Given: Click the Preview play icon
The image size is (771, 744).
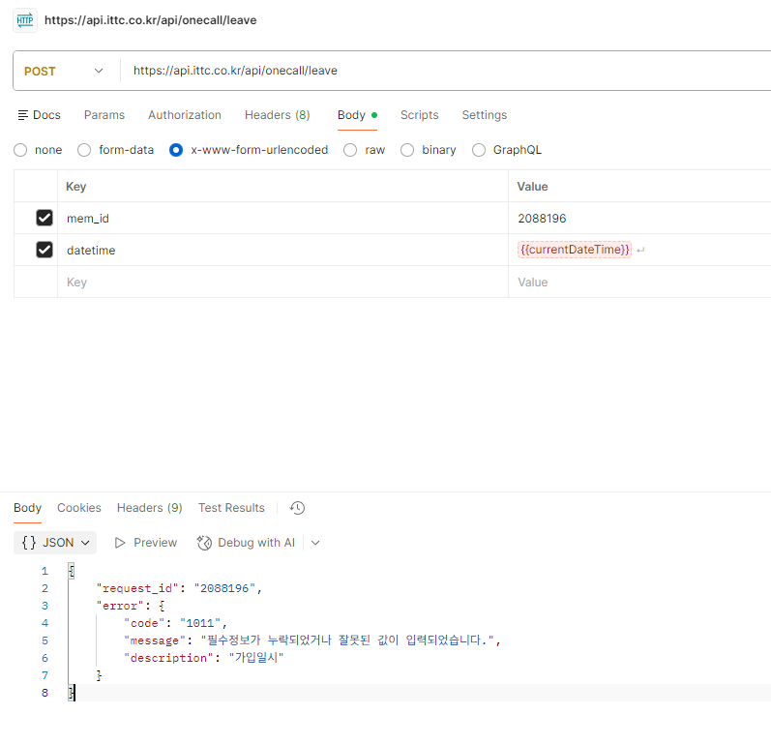Looking at the screenshot, I should point(120,543).
